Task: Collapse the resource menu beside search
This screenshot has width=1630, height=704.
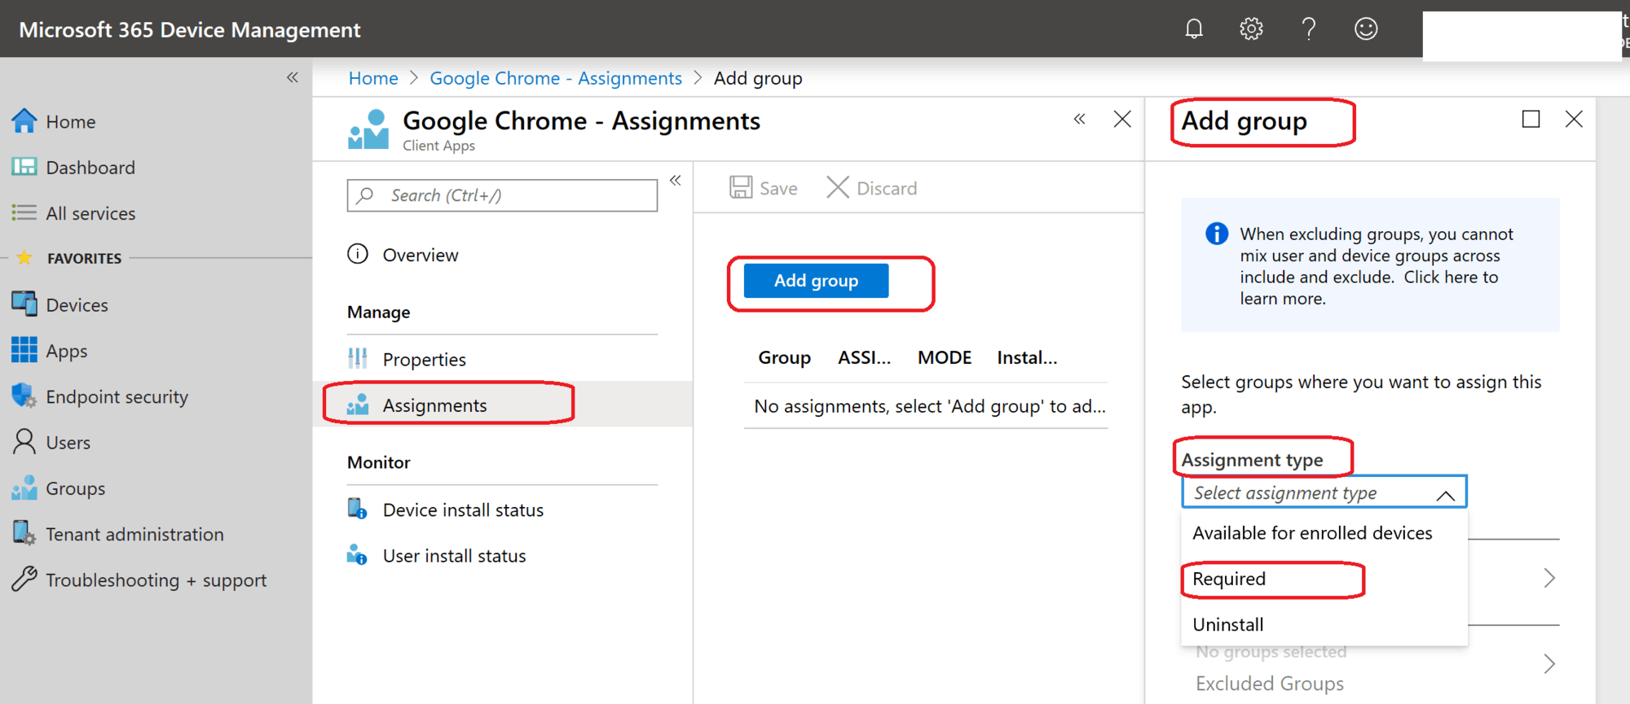Action: [x=676, y=181]
